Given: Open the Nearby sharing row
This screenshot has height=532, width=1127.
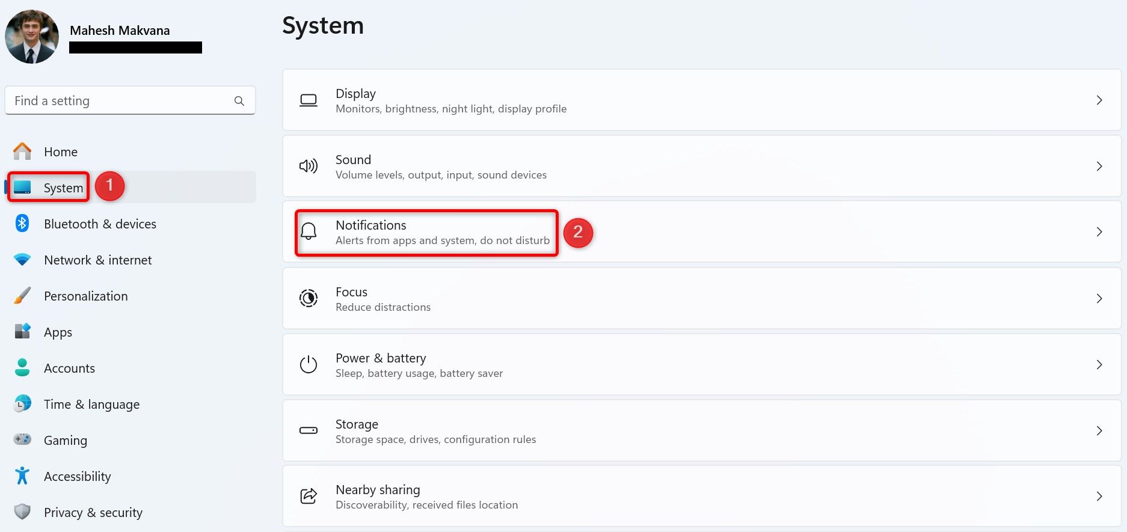Looking at the screenshot, I should point(702,496).
